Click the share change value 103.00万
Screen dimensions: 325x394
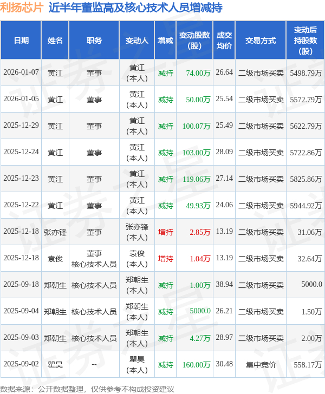197,153
